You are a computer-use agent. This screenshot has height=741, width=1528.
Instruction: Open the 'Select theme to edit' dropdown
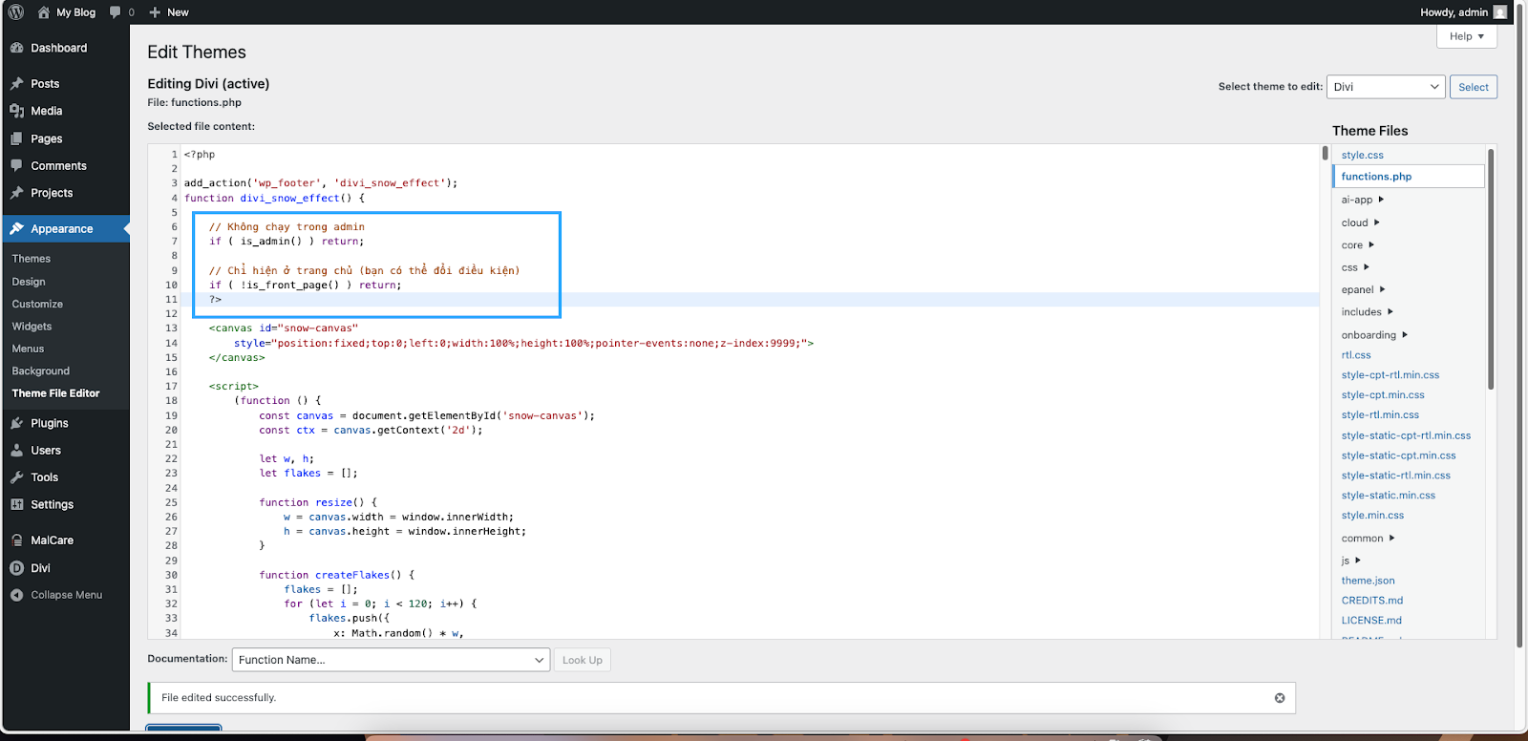pyautogui.click(x=1385, y=87)
